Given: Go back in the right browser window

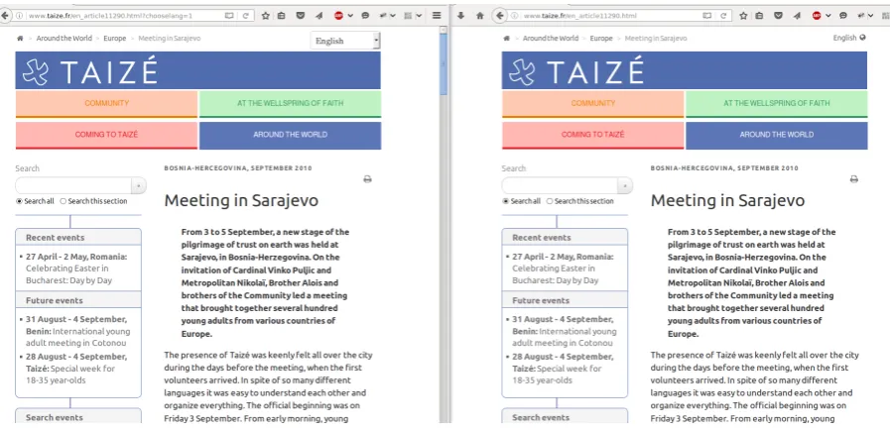Looking at the screenshot, I should tap(499, 15).
